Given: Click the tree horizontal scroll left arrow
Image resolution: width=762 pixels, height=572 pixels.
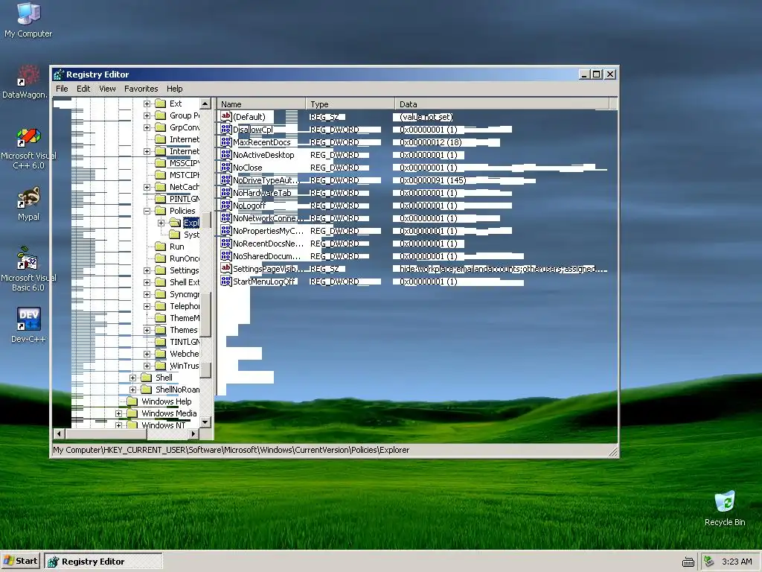Looking at the screenshot, I should pyautogui.click(x=59, y=433).
